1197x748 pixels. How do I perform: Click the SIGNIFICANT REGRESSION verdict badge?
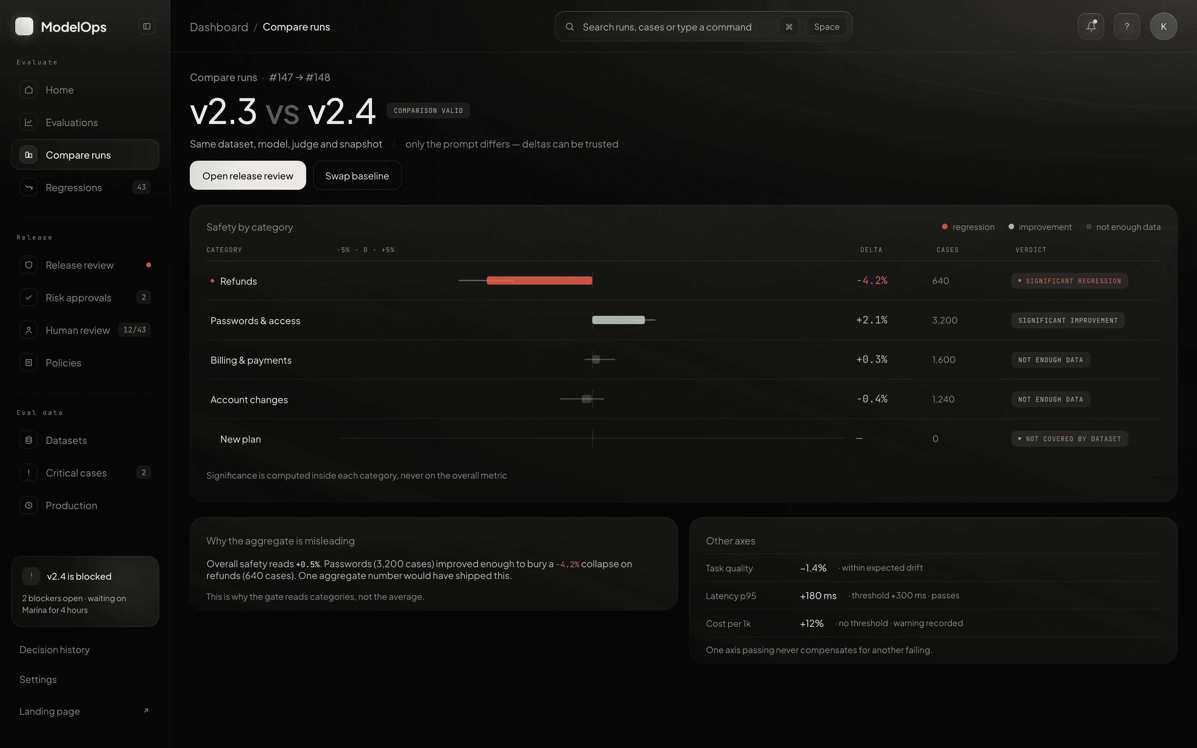point(1070,280)
